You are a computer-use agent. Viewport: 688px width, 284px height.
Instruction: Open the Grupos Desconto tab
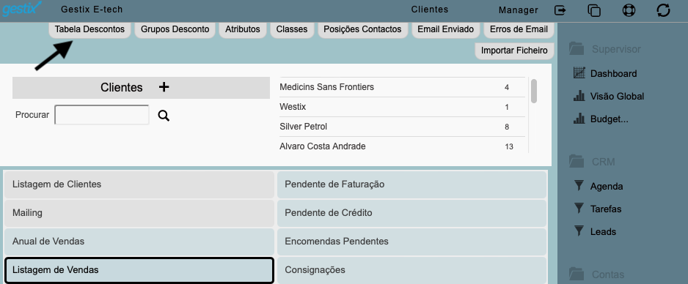pyautogui.click(x=175, y=29)
